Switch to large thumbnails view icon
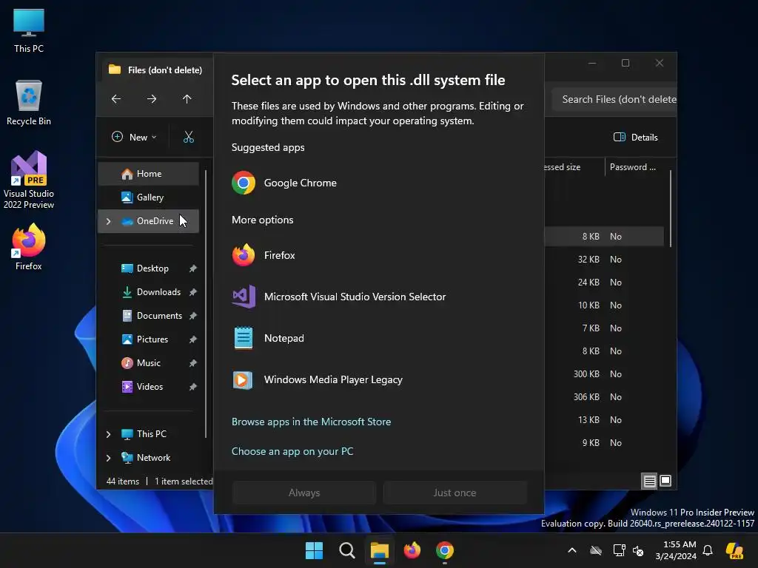Screen dimensions: 758x568 tap(665, 481)
